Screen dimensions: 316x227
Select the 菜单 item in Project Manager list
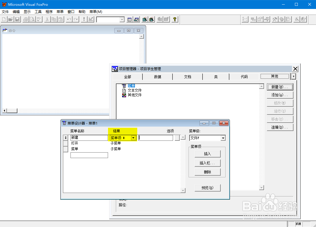point(131,86)
